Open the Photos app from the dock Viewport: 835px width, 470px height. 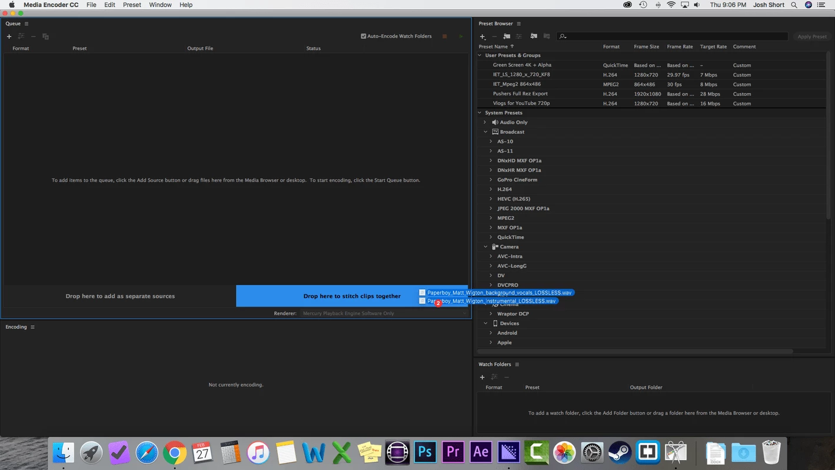(564, 452)
